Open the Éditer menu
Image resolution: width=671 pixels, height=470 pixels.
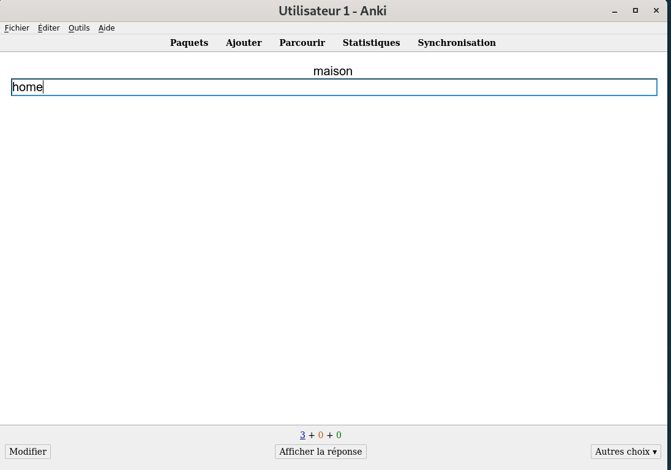48,28
